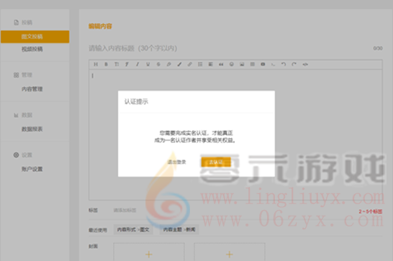Click 去认证 button in dialog

click(216, 162)
